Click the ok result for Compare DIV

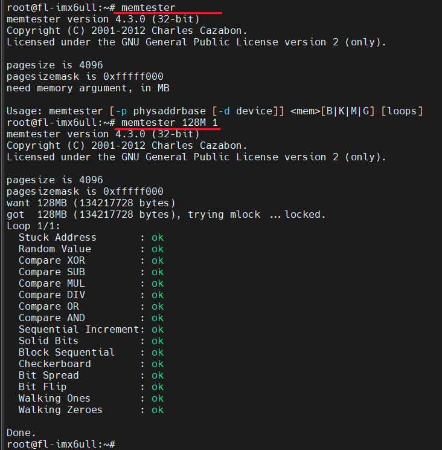click(158, 295)
